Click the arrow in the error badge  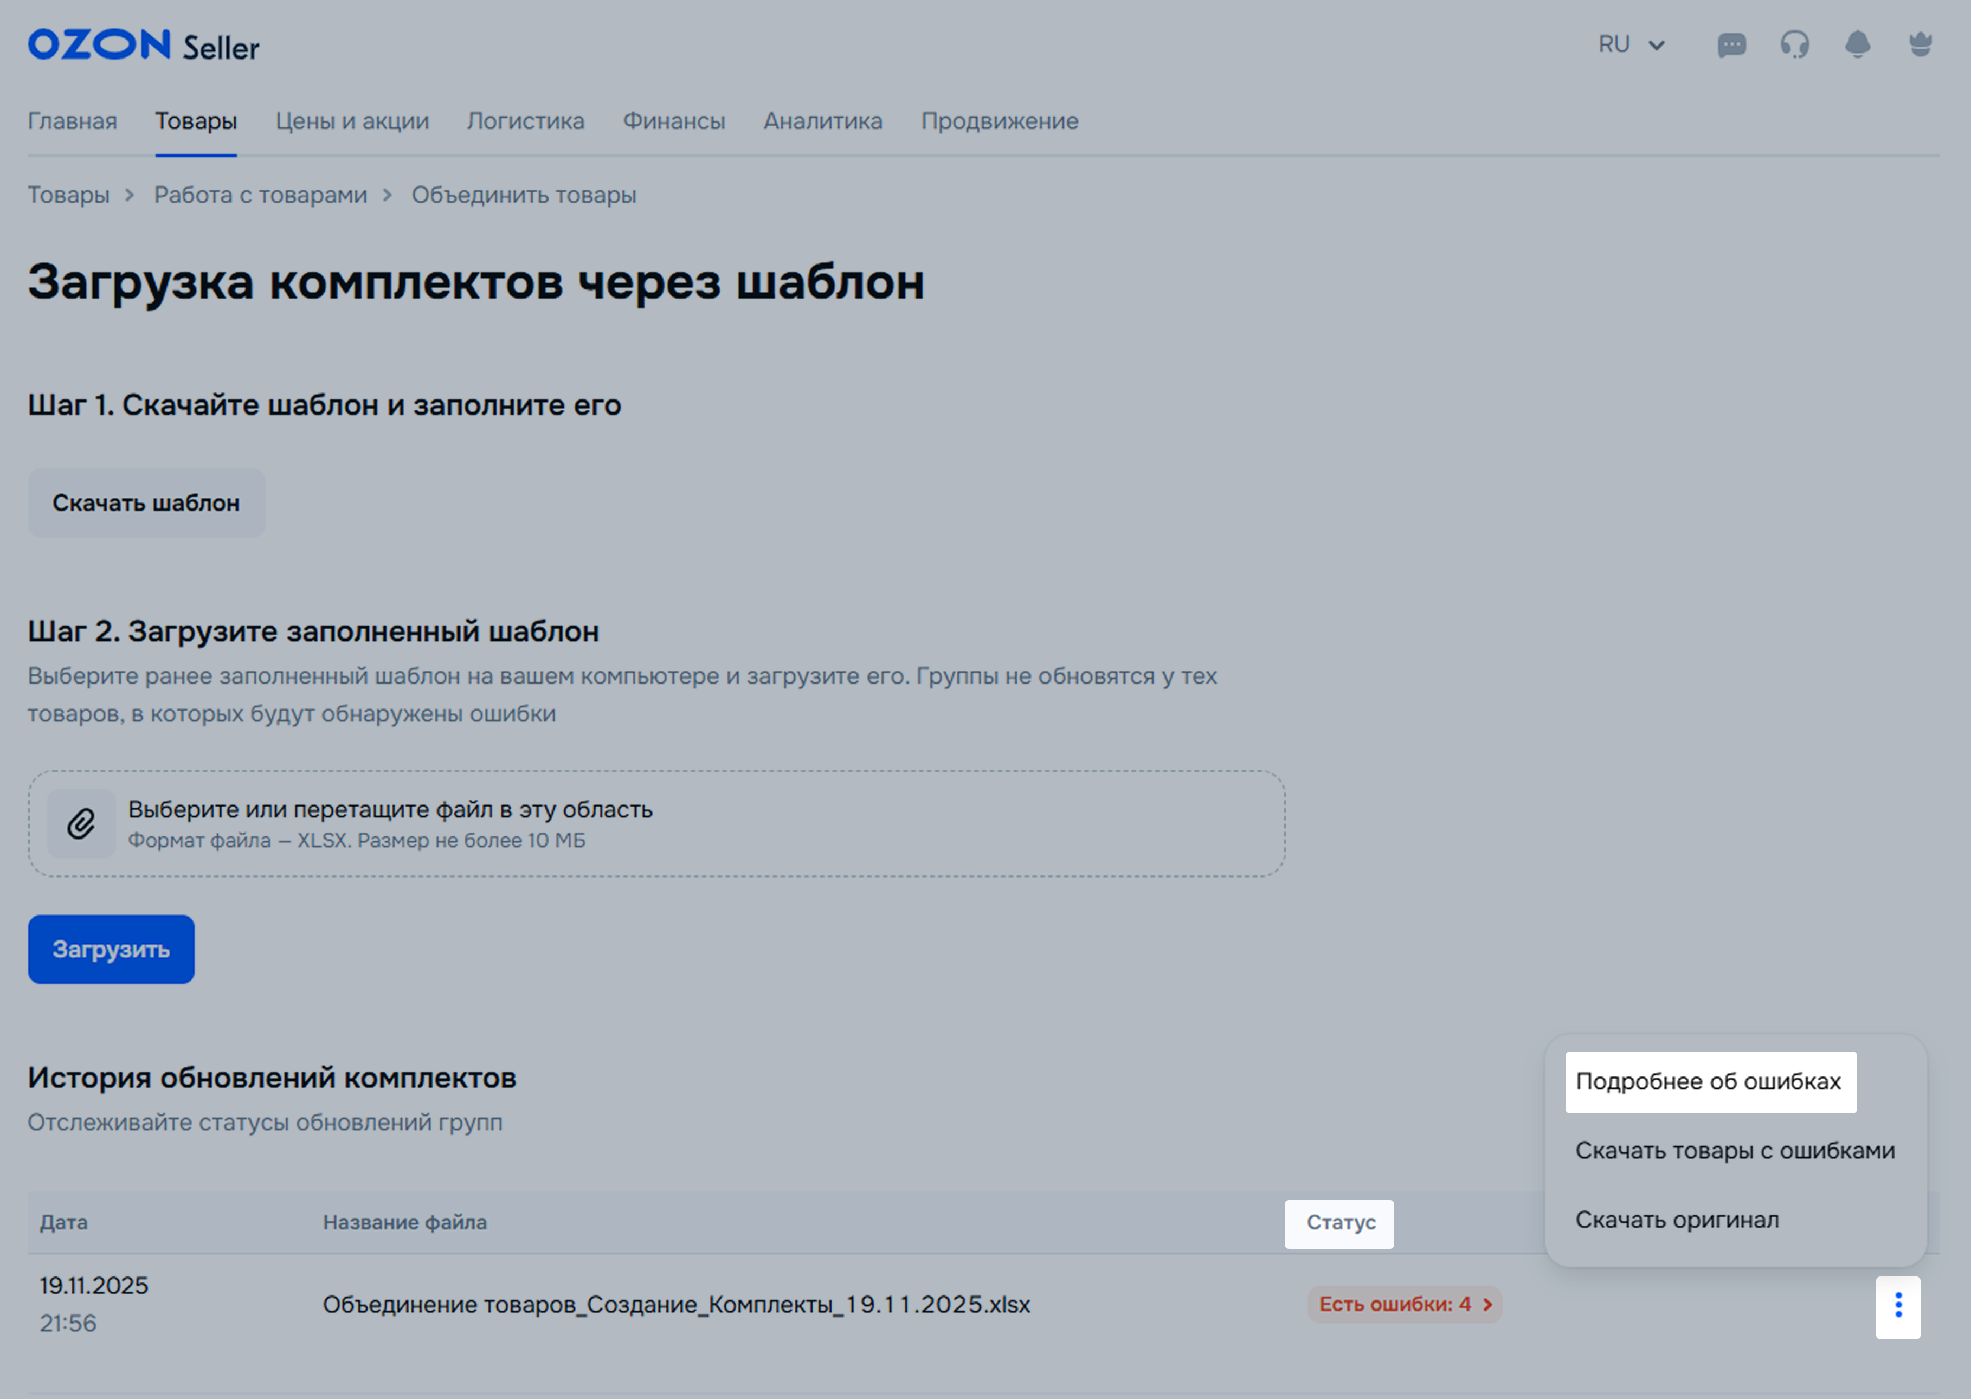1487,1304
